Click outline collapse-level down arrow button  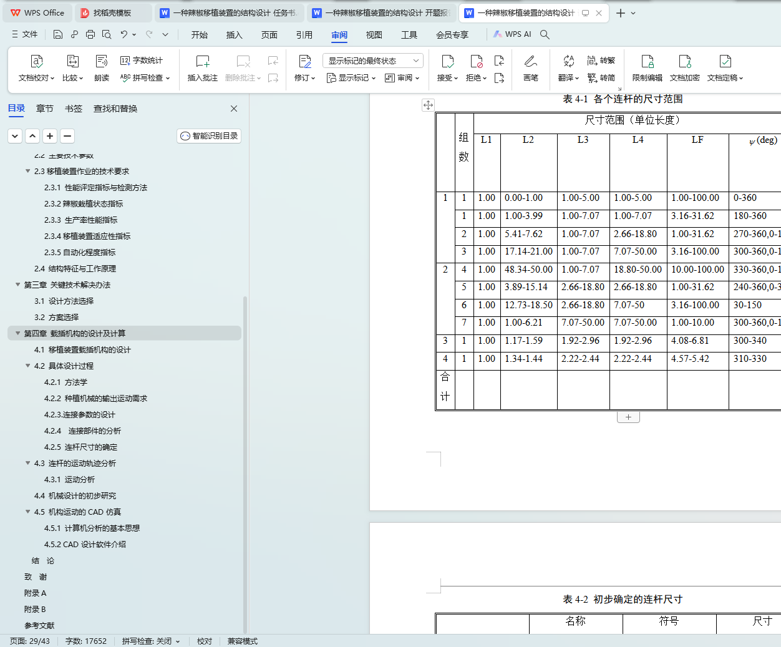(x=15, y=136)
